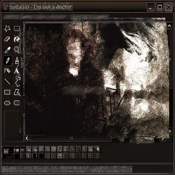Image resolution: width=175 pixels, height=175 pixels.
Task: Choose the Pencil tool
Action: 8,61
